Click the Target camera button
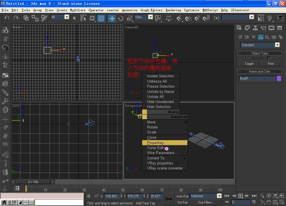This screenshot has width=286, height=206. pos(249,64)
